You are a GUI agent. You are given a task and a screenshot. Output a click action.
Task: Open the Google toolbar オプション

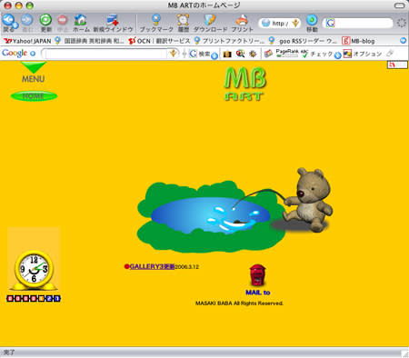tap(363, 54)
